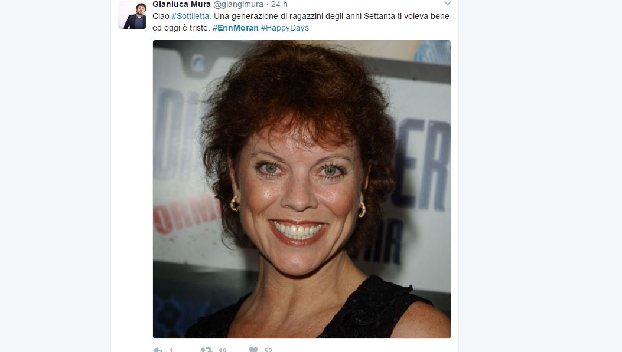Expand the tweet options chevron
This screenshot has height=352, width=622.
tap(448, 4)
